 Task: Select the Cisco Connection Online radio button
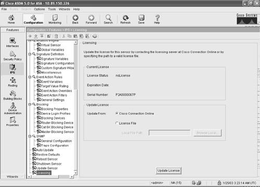(x=117, y=113)
